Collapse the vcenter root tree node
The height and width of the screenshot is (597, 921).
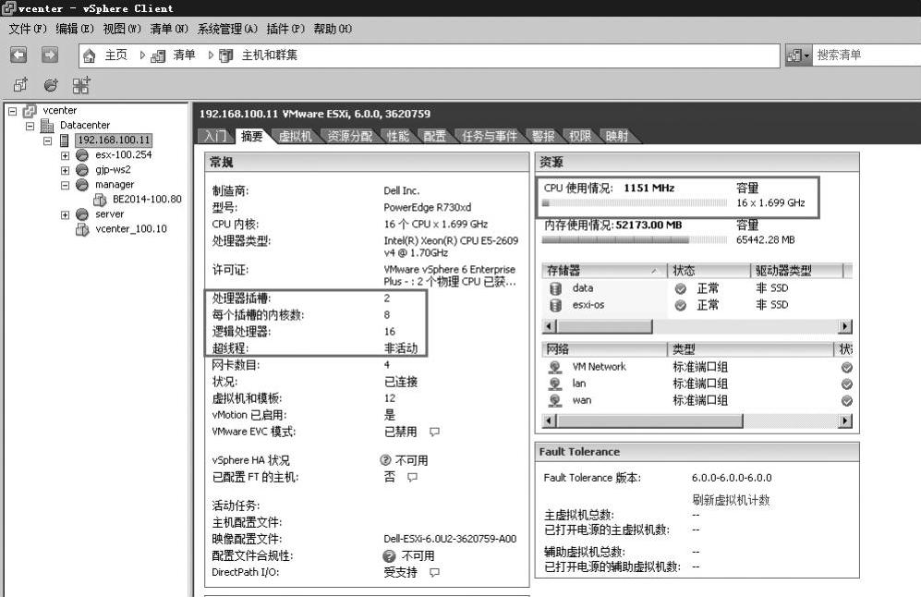[x=12, y=111]
